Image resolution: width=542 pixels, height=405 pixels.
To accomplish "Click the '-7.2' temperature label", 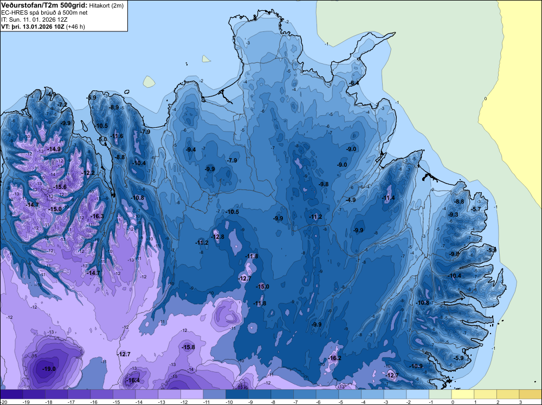I will coord(62,104).
